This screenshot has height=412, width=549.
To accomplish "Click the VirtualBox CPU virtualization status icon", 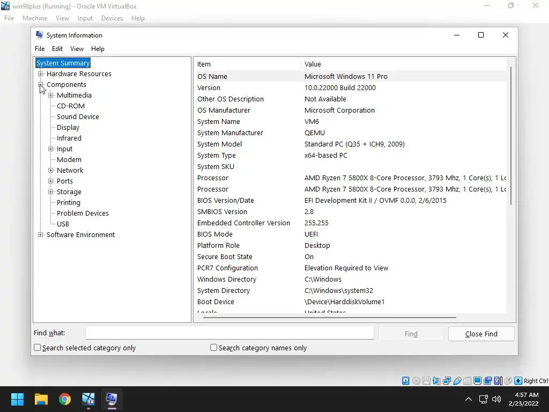I will 498,380.
